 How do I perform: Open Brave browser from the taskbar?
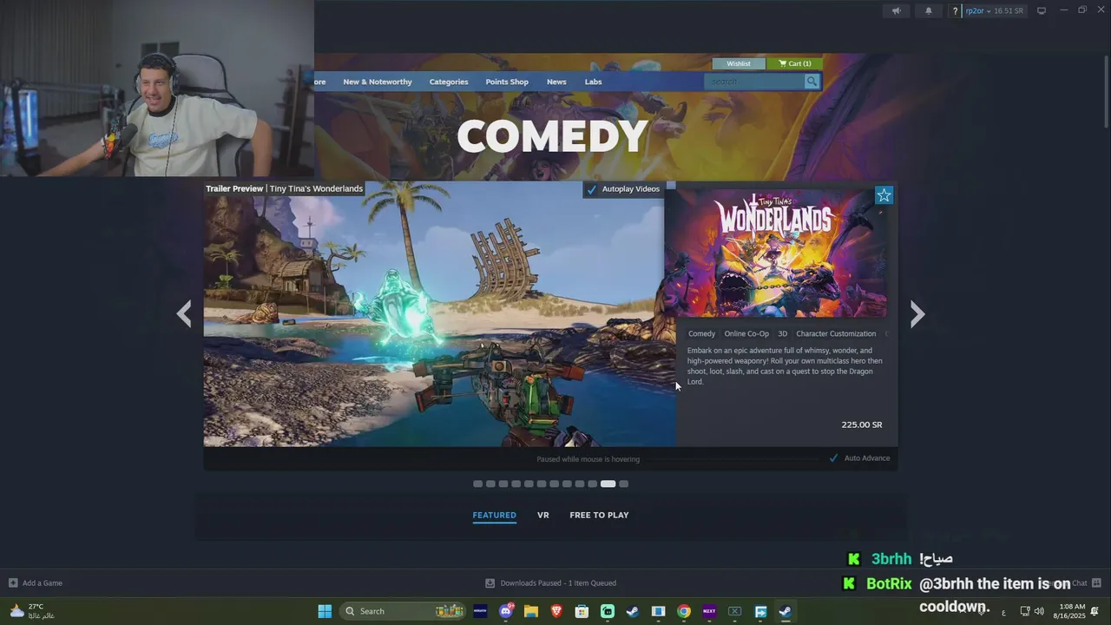click(556, 611)
